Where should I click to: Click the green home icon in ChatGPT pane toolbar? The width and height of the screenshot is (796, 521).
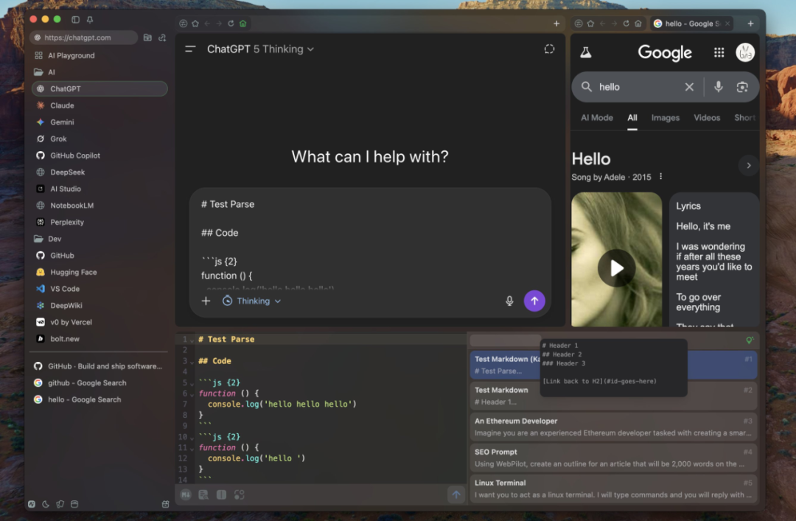pos(242,24)
